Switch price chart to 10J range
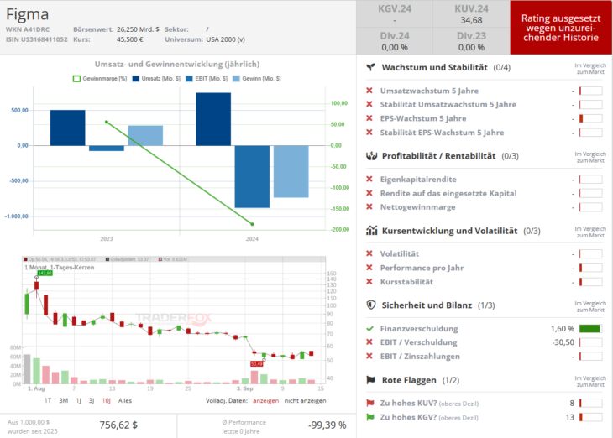 pyautogui.click(x=106, y=401)
